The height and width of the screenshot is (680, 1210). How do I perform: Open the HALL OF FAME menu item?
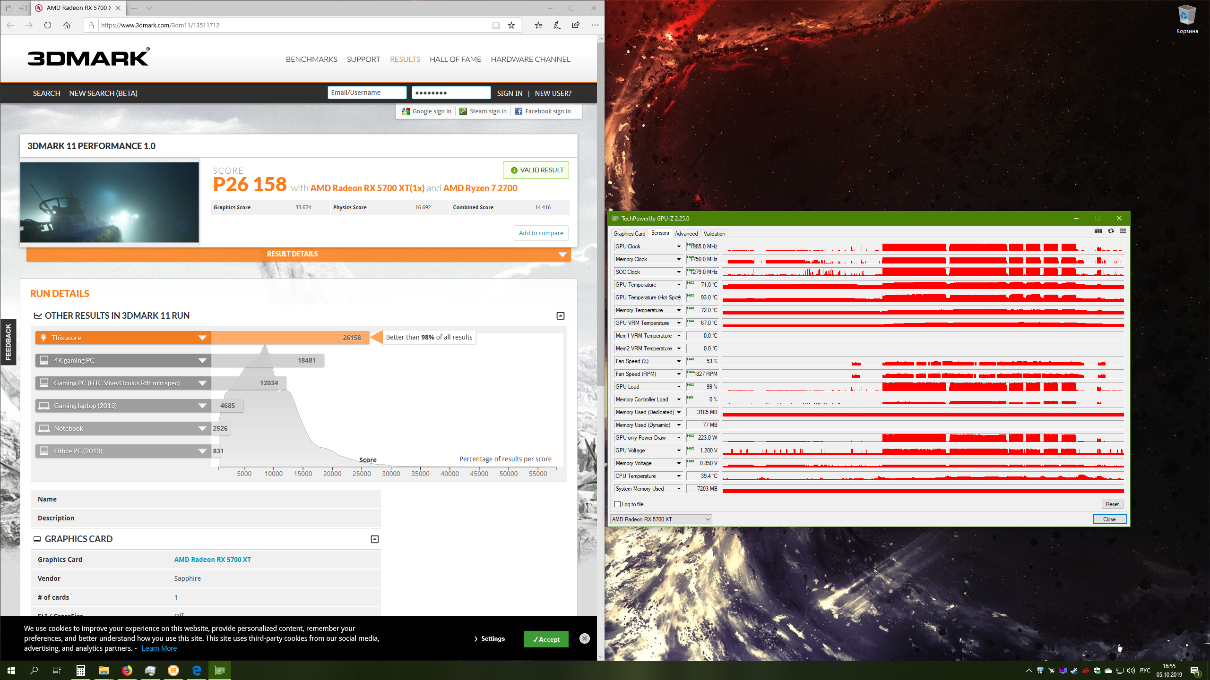point(455,59)
